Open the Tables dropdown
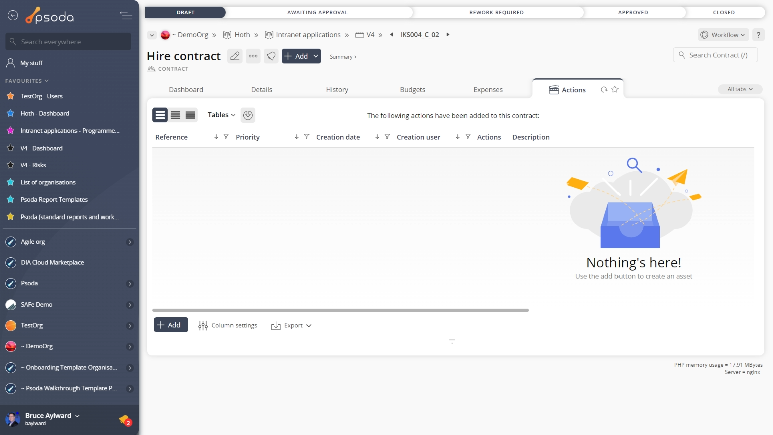The image size is (773, 435). tap(221, 115)
